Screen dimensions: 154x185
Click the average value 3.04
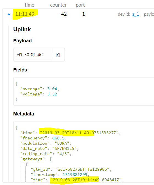52,89
